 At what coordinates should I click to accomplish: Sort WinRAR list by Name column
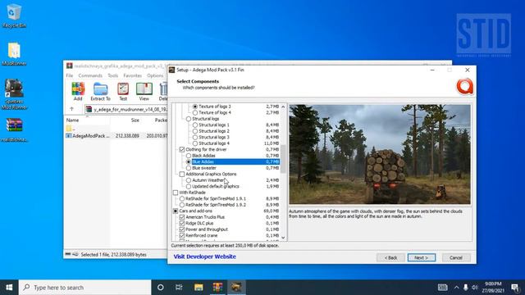(x=72, y=120)
